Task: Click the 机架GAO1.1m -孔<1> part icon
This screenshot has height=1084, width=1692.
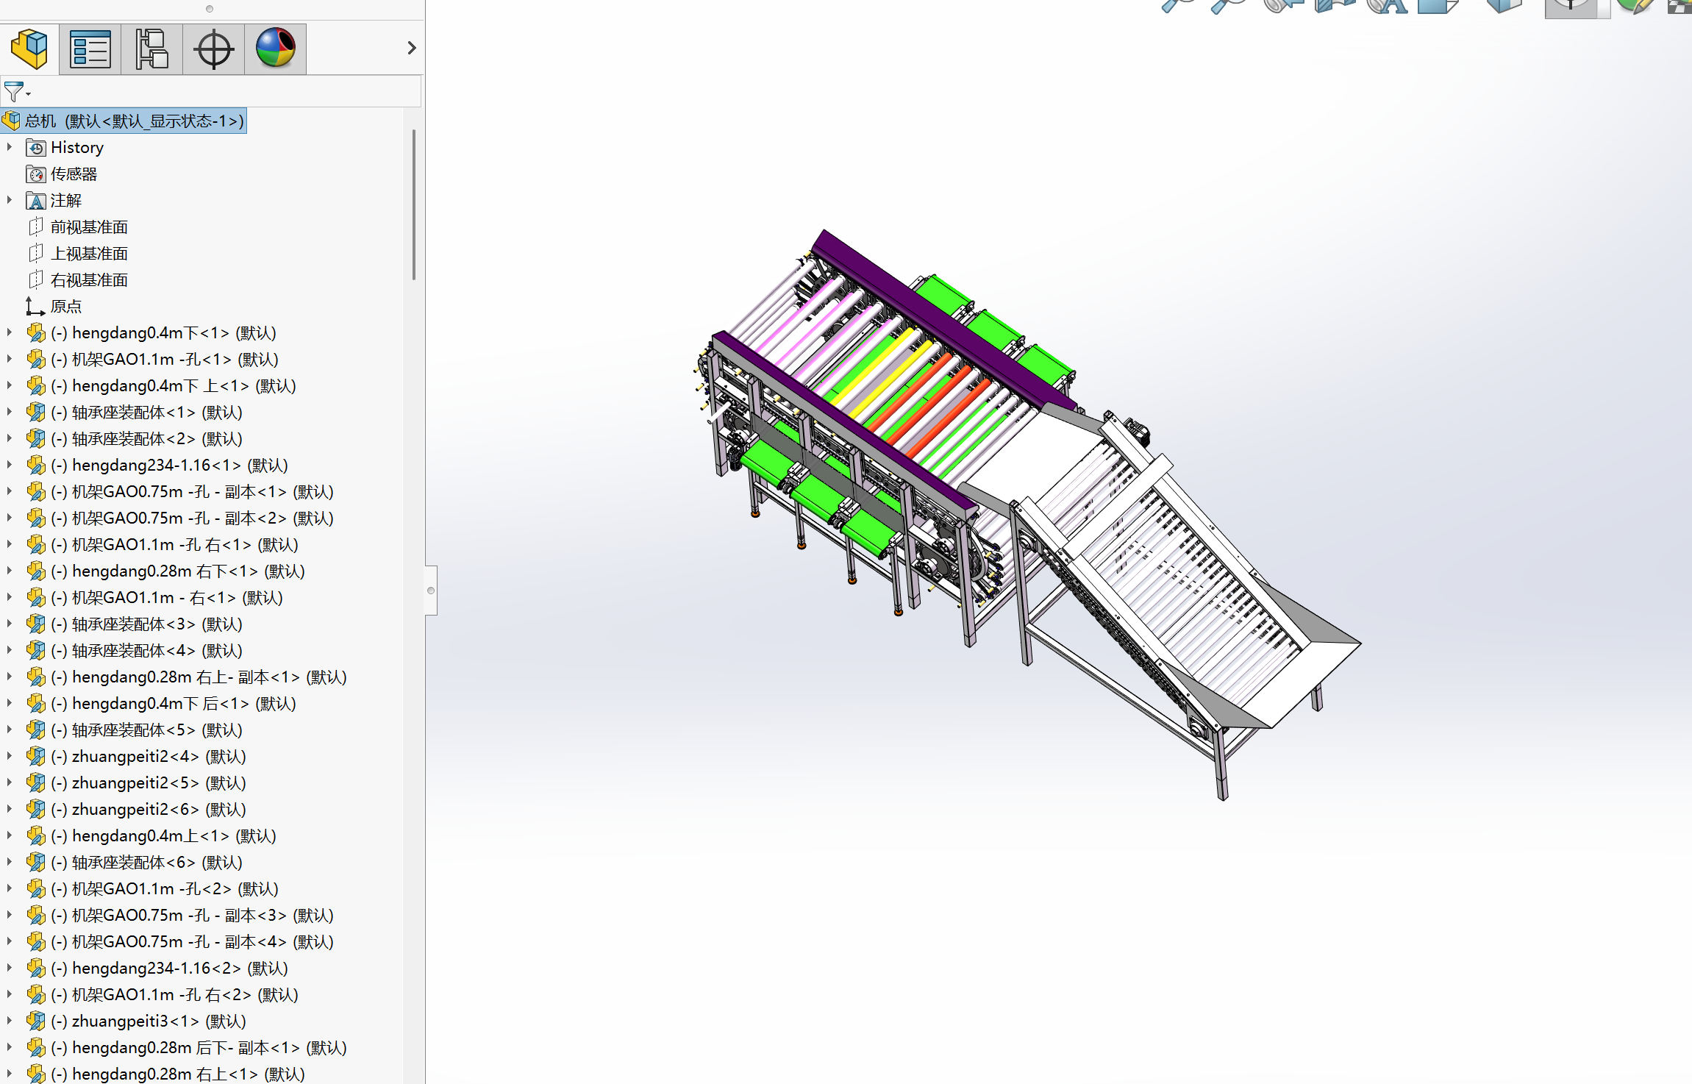Action: 36,360
